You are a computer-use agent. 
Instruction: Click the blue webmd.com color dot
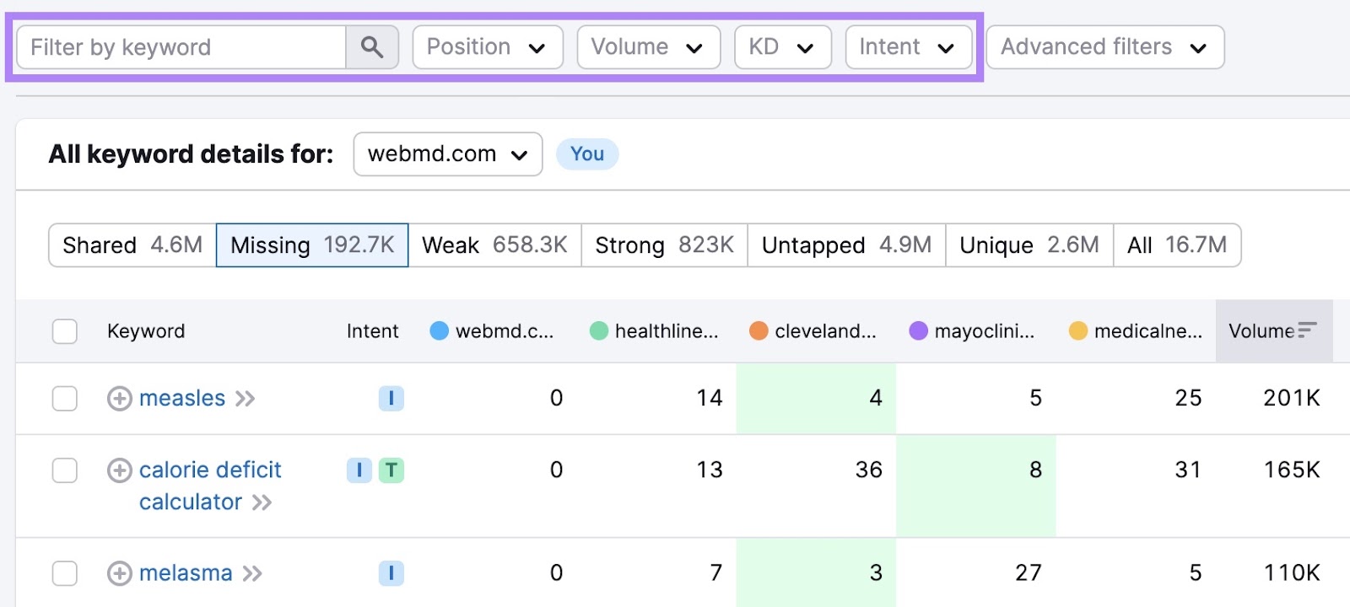pyautogui.click(x=439, y=331)
